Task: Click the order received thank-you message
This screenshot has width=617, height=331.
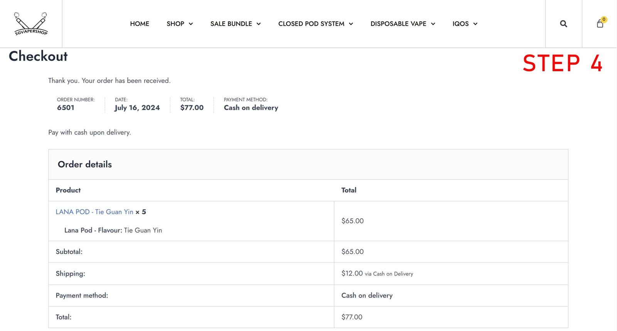Action: [x=109, y=81]
